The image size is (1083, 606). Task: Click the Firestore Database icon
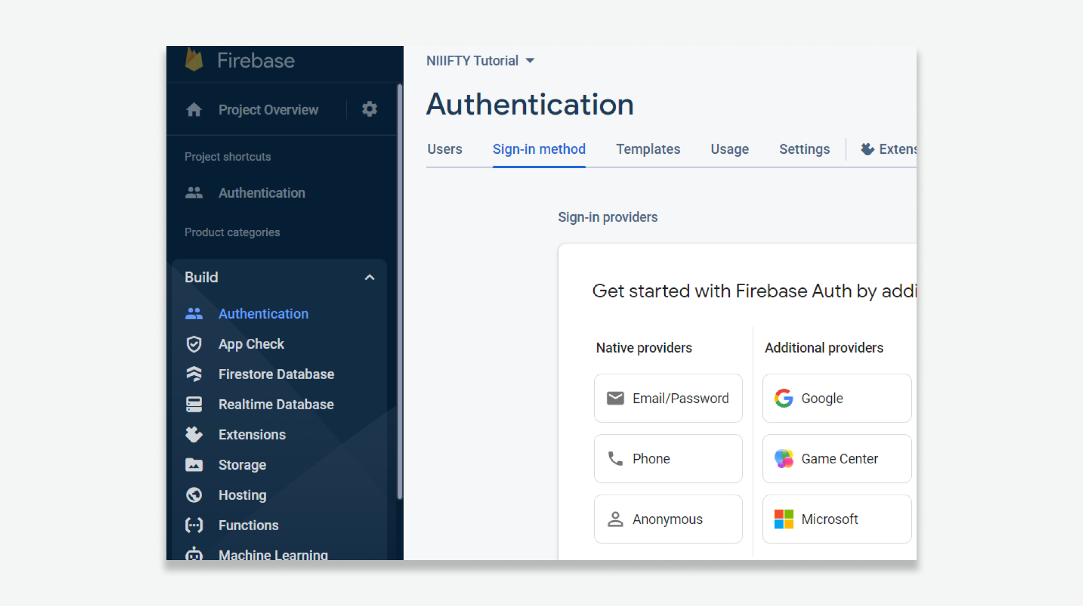click(194, 374)
